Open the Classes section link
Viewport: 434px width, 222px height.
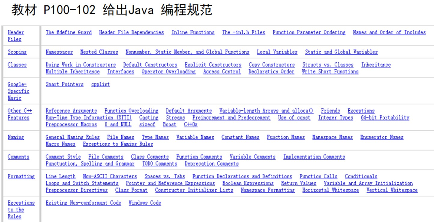(x=17, y=65)
